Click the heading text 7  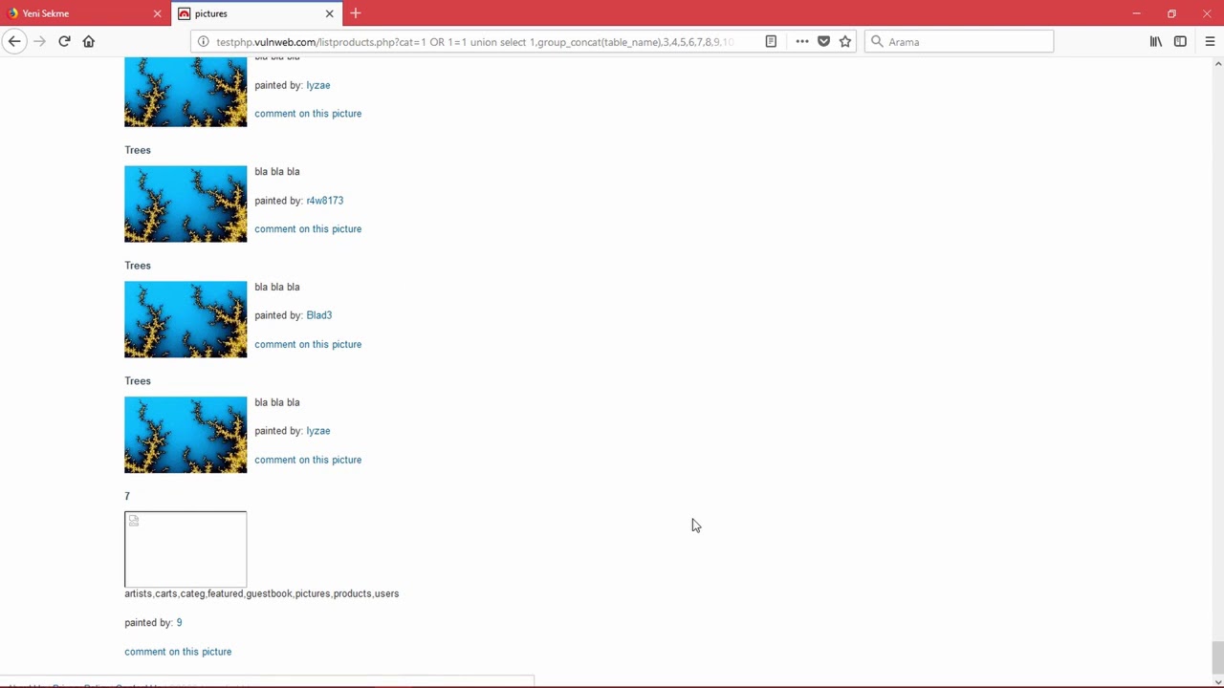coord(127,496)
